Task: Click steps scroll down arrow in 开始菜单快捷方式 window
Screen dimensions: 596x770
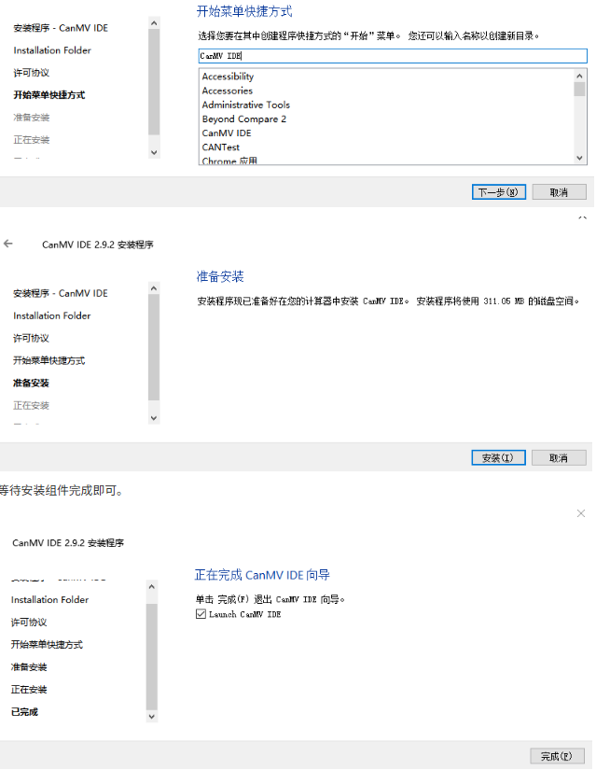Action: (154, 152)
